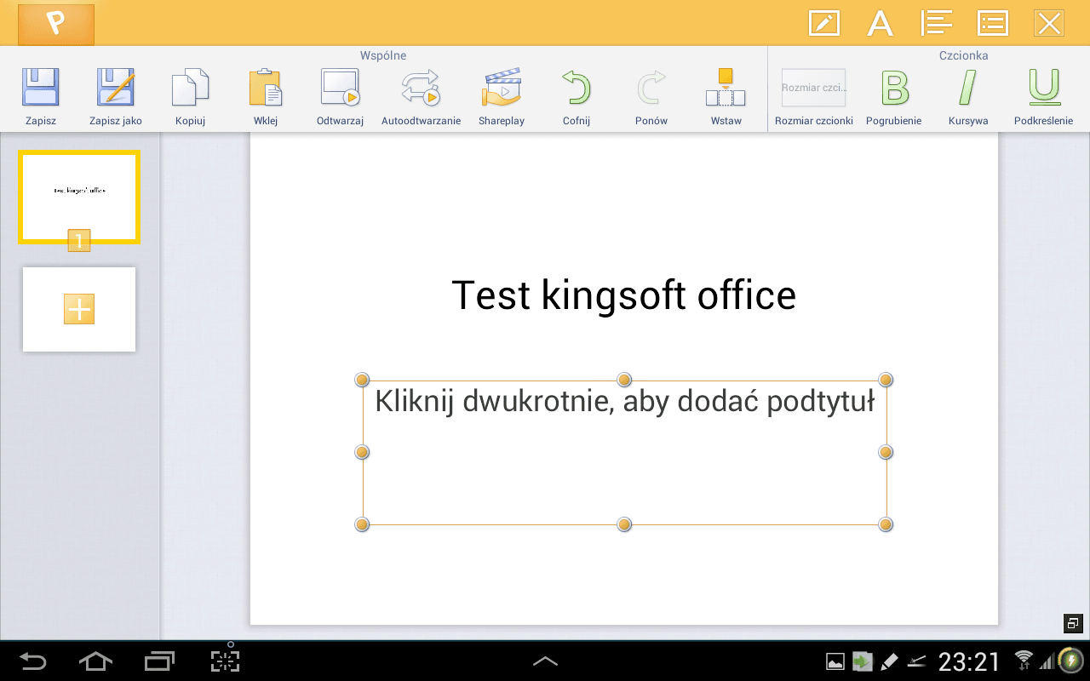
Task: Start slideshow with Odtwarzaj
Action: click(x=340, y=87)
